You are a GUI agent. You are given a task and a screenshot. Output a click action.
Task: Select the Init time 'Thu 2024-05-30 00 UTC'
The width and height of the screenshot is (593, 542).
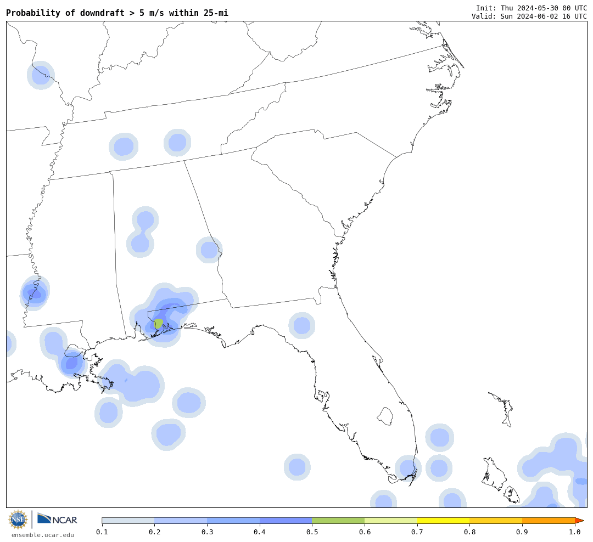(544, 8)
